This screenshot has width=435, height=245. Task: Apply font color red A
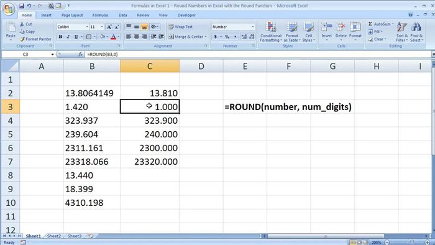click(x=113, y=37)
